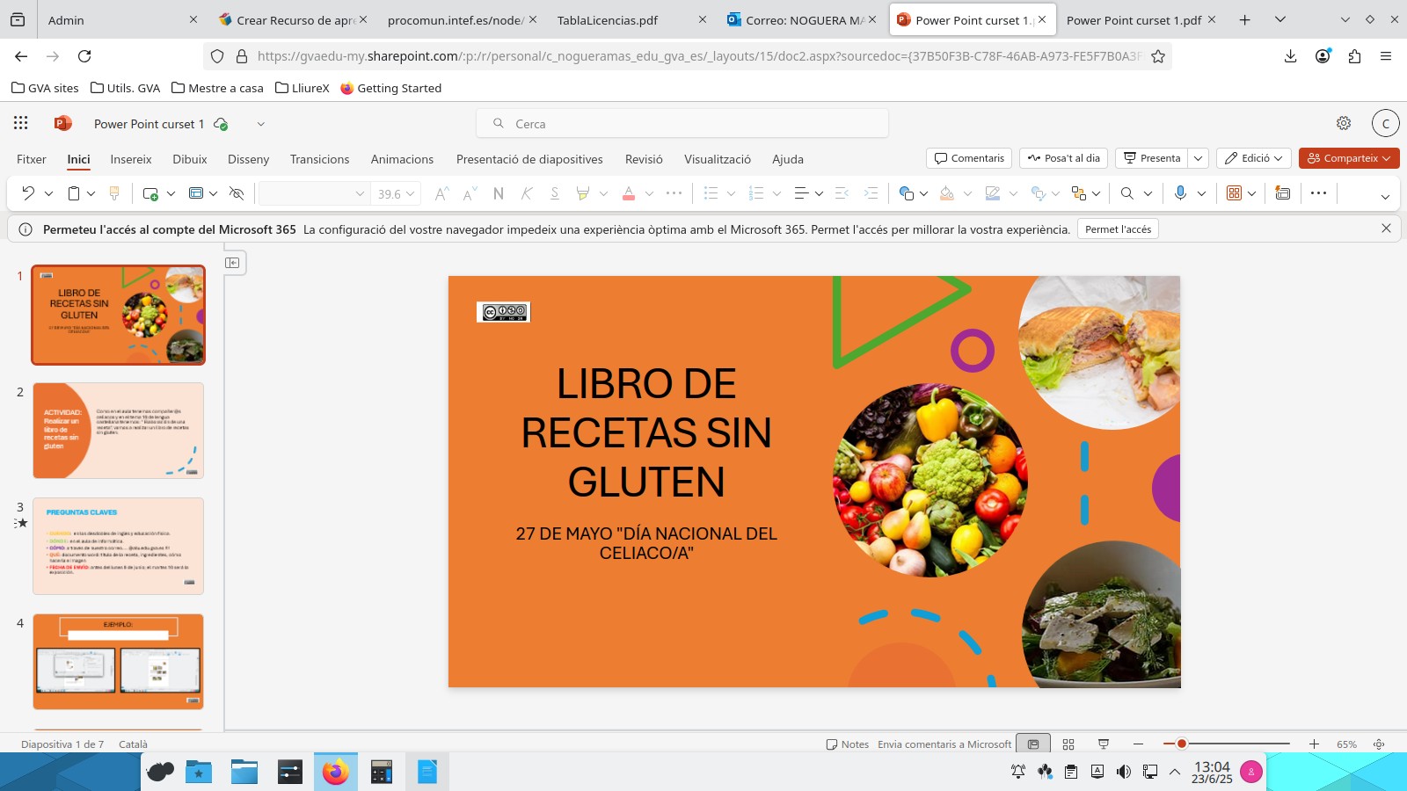
Task: Click the zoom slider handle
Action: [x=1182, y=744]
